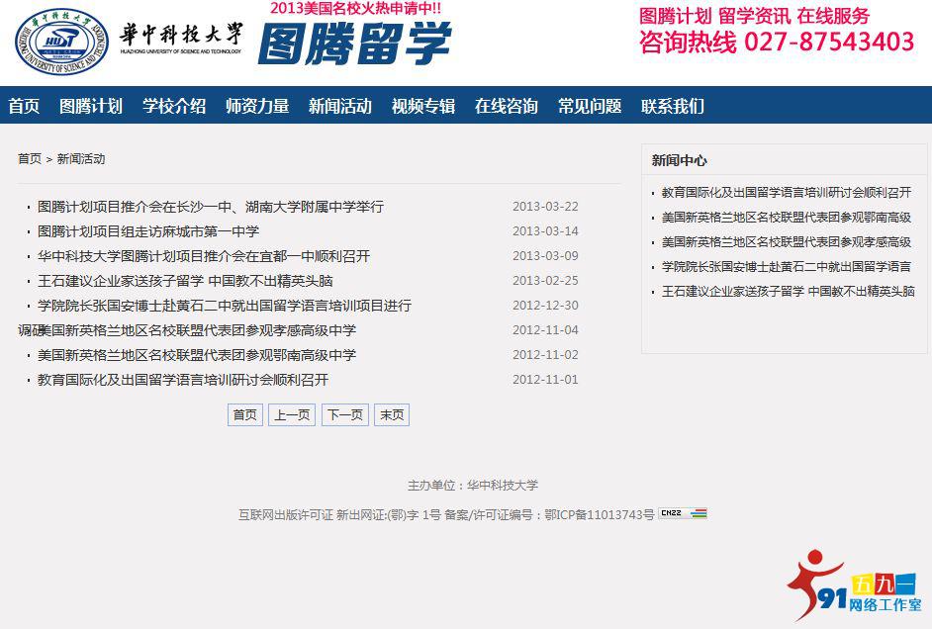The image size is (932, 629).
Task: Click the 华中科技大学 university seal logo
Action: tap(61, 42)
